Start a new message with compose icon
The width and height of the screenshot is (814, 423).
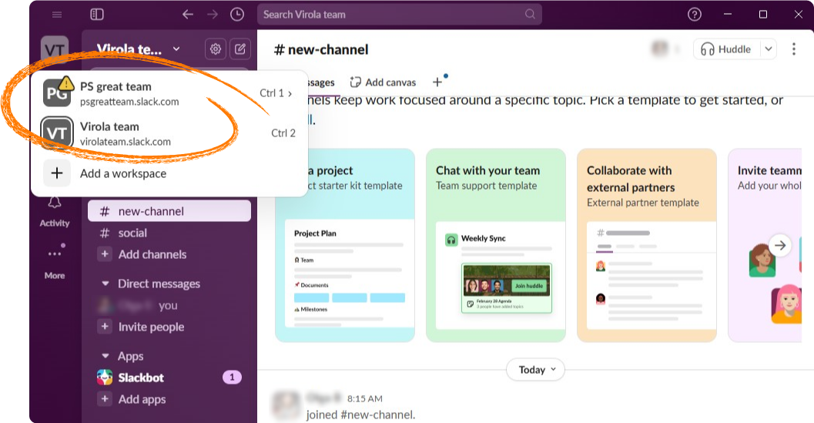point(240,49)
